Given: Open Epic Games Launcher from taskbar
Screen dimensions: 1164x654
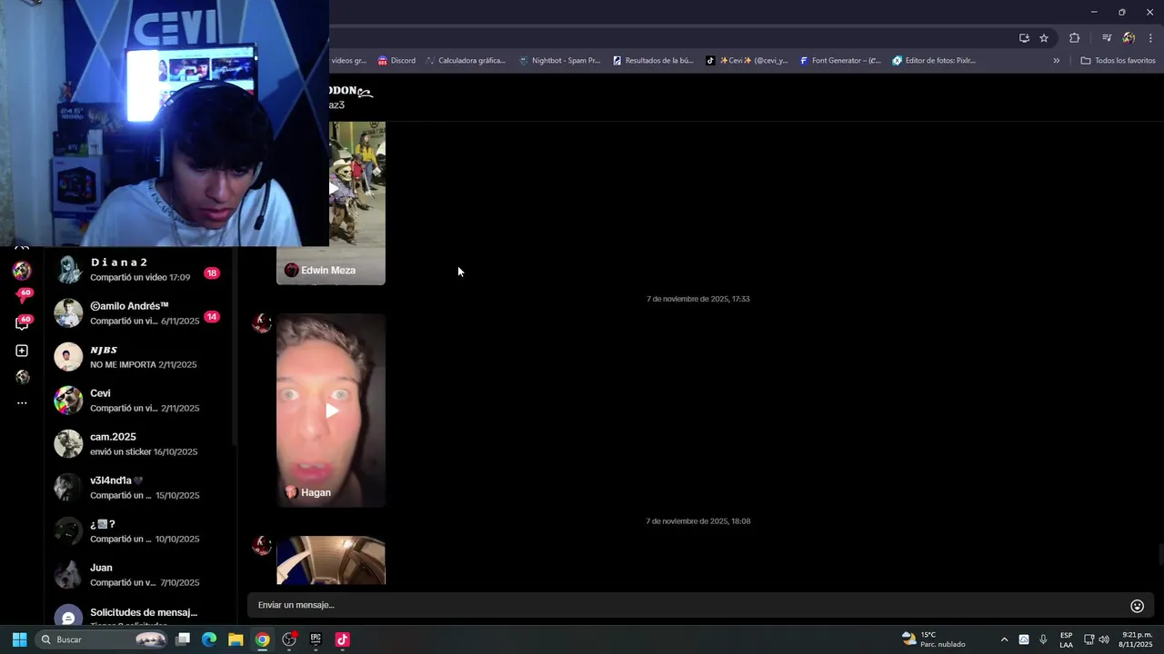Looking at the screenshot, I should tap(316, 639).
